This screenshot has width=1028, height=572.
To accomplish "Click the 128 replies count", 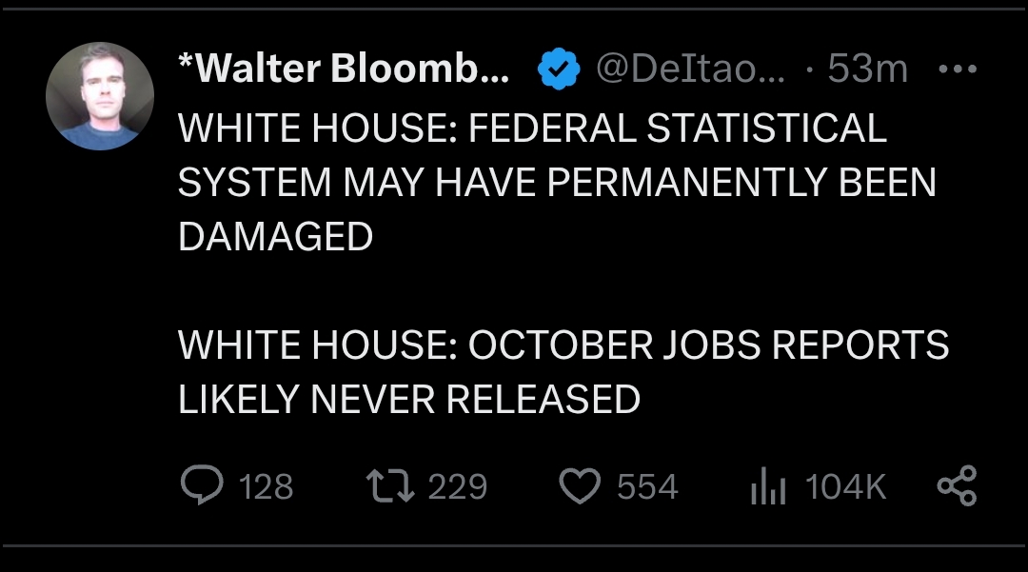I will [266, 487].
